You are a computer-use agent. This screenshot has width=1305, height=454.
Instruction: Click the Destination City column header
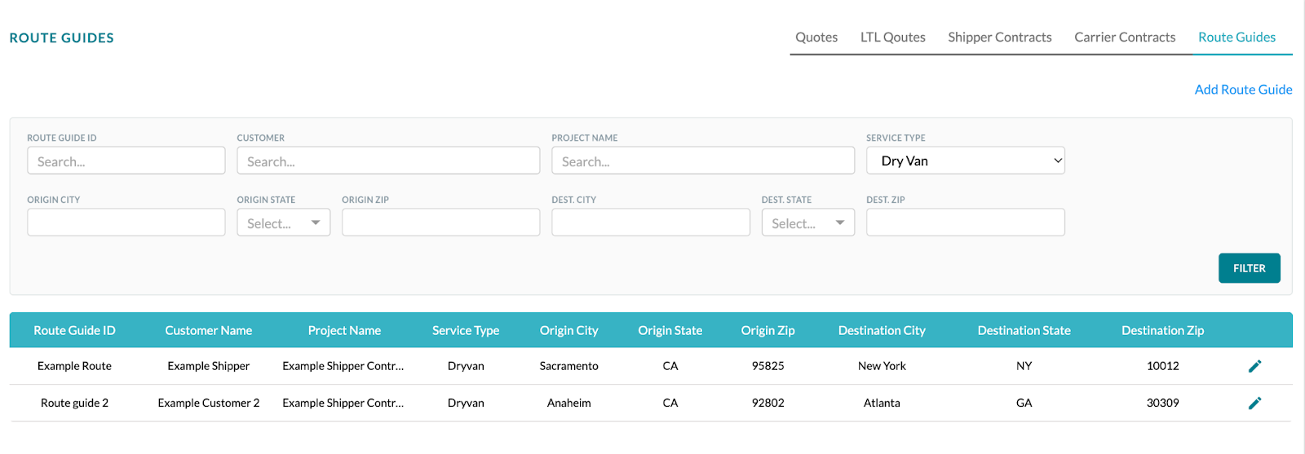click(882, 330)
